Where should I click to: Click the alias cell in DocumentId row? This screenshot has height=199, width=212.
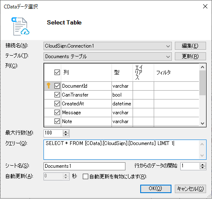pyautogui.click(x=143, y=86)
